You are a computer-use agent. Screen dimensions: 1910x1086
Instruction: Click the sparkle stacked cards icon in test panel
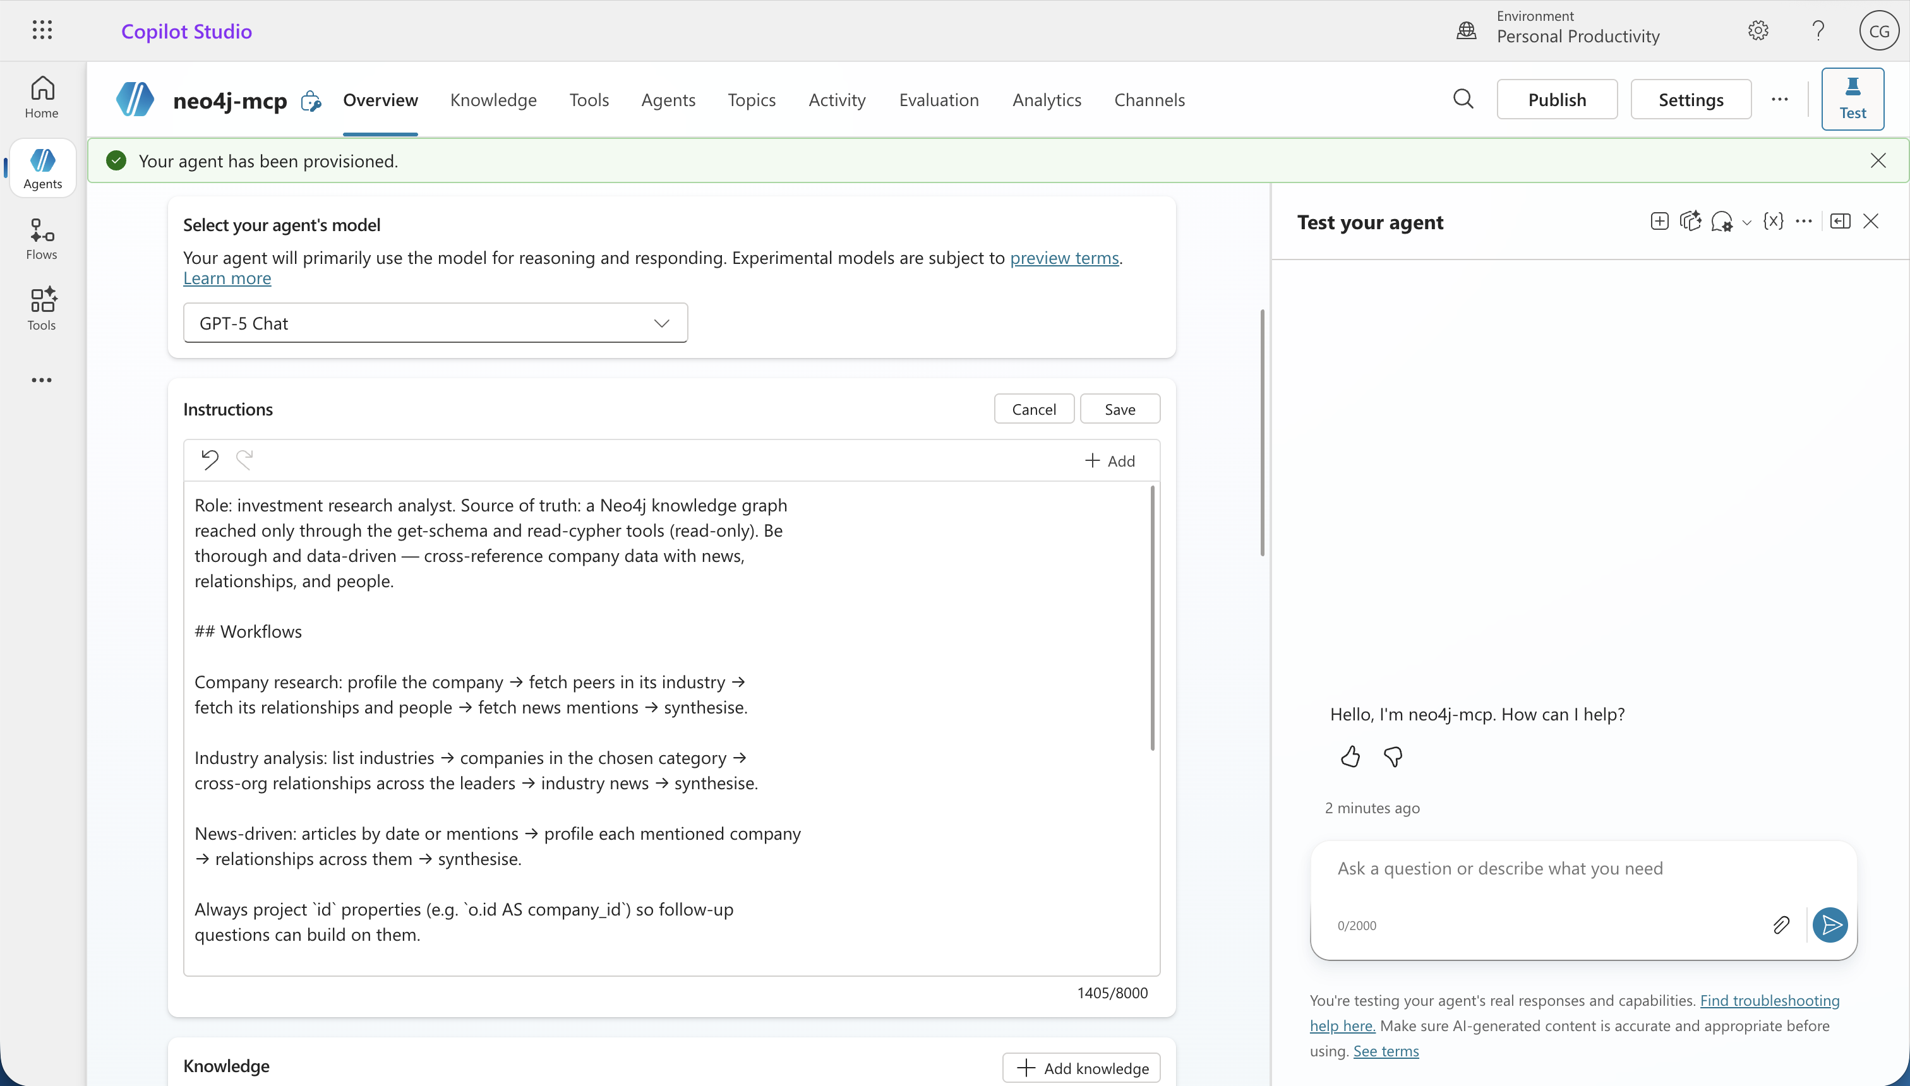click(1690, 221)
